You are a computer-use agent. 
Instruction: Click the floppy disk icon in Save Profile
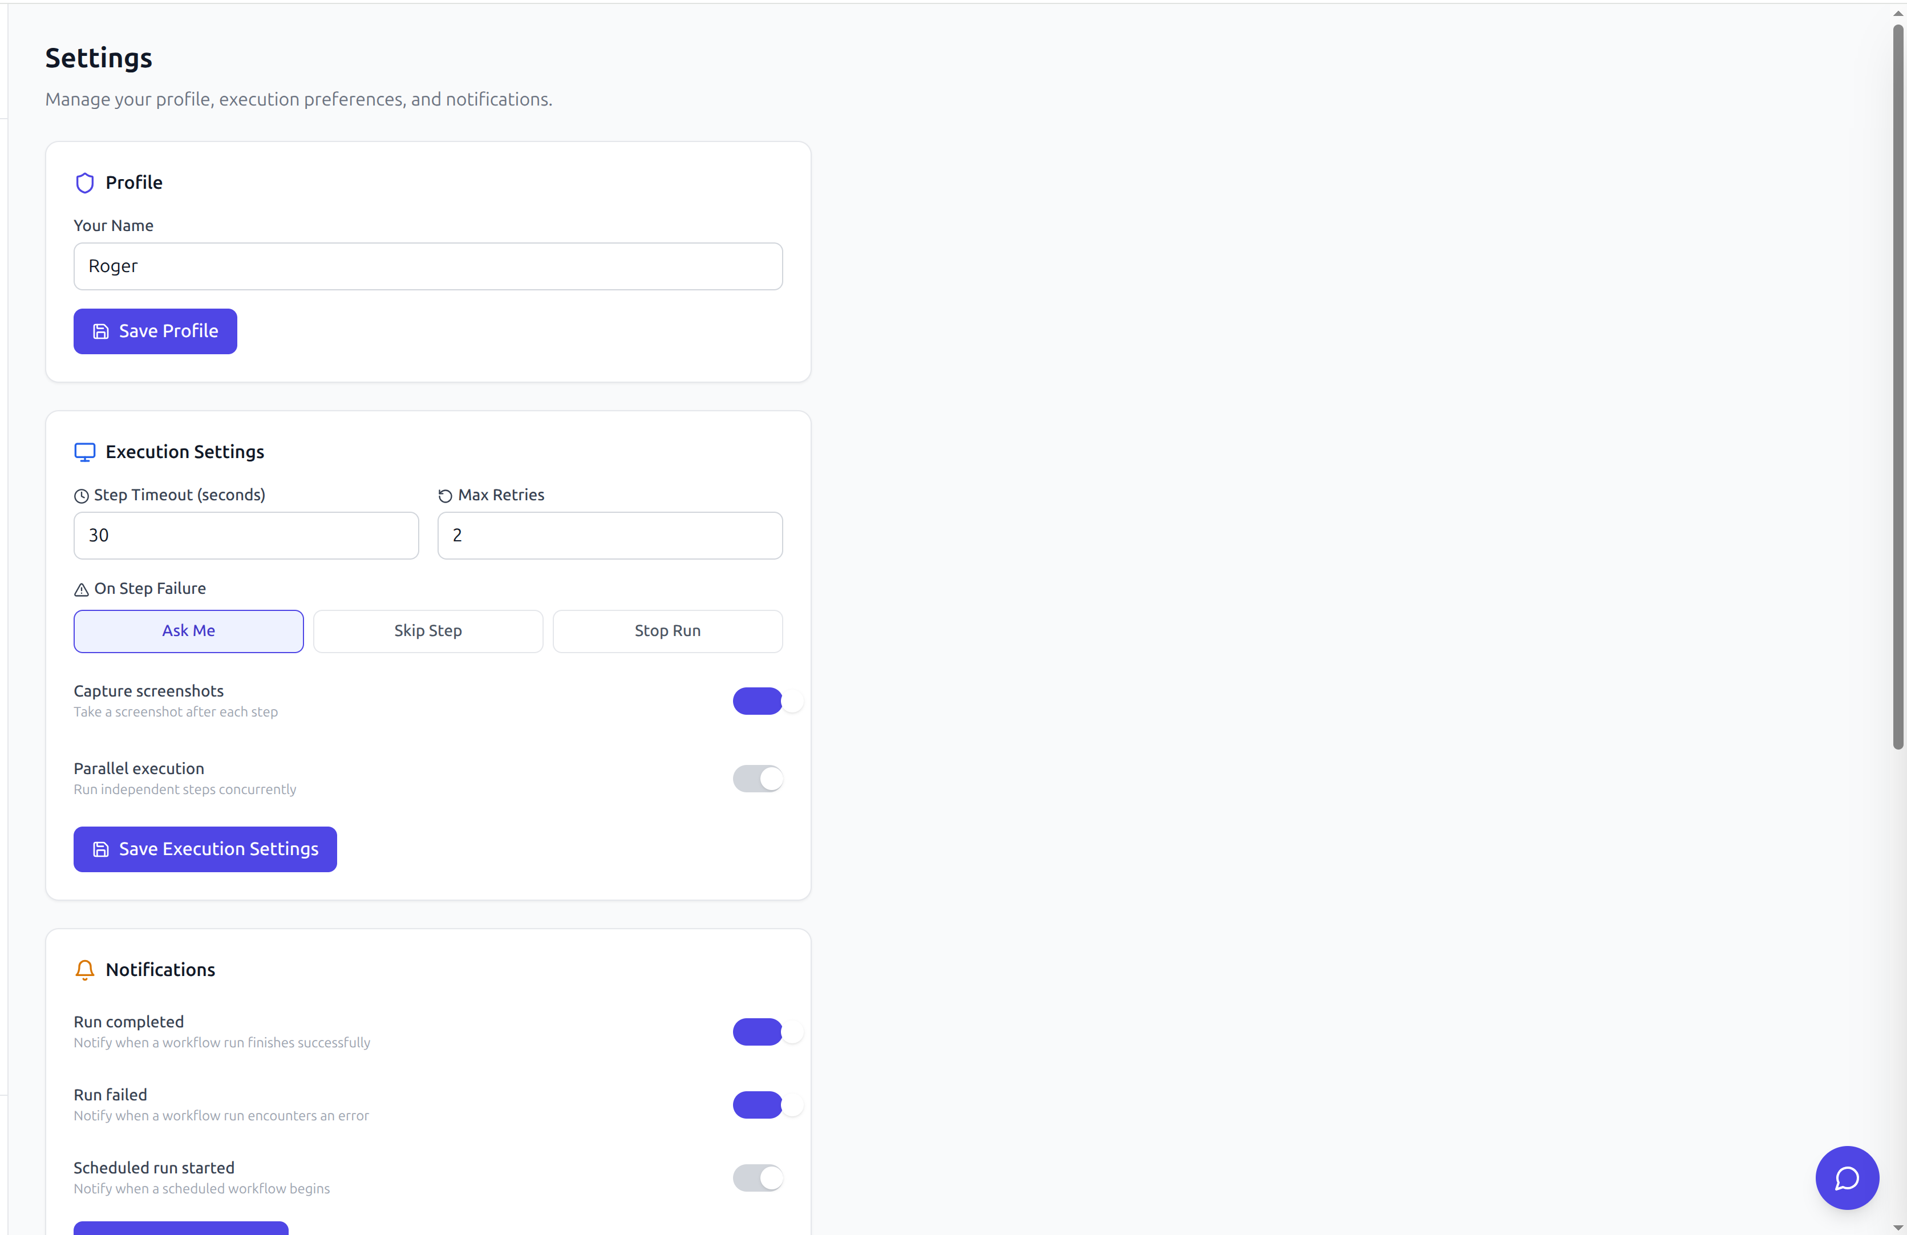click(x=101, y=331)
